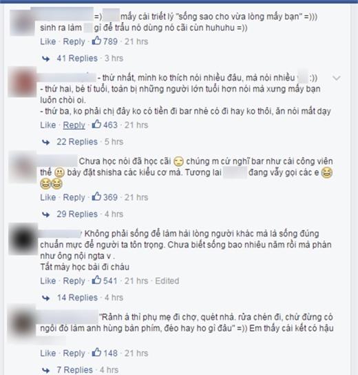Reply to the edited comment with 541 likes
358x375 pixels.
click(74, 281)
